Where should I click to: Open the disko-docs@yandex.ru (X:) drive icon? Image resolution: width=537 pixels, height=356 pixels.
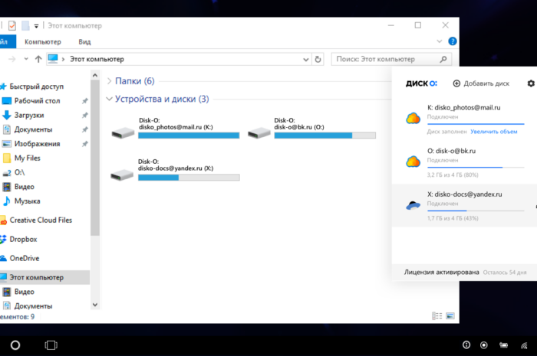pyautogui.click(x=122, y=175)
